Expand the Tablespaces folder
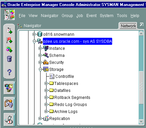146x128 pixels. [46, 84]
